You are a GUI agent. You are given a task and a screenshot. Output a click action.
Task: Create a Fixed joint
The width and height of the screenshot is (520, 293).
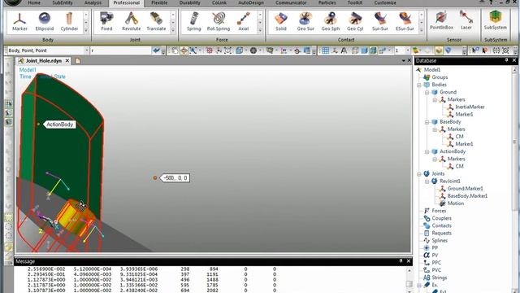coord(106,22)
